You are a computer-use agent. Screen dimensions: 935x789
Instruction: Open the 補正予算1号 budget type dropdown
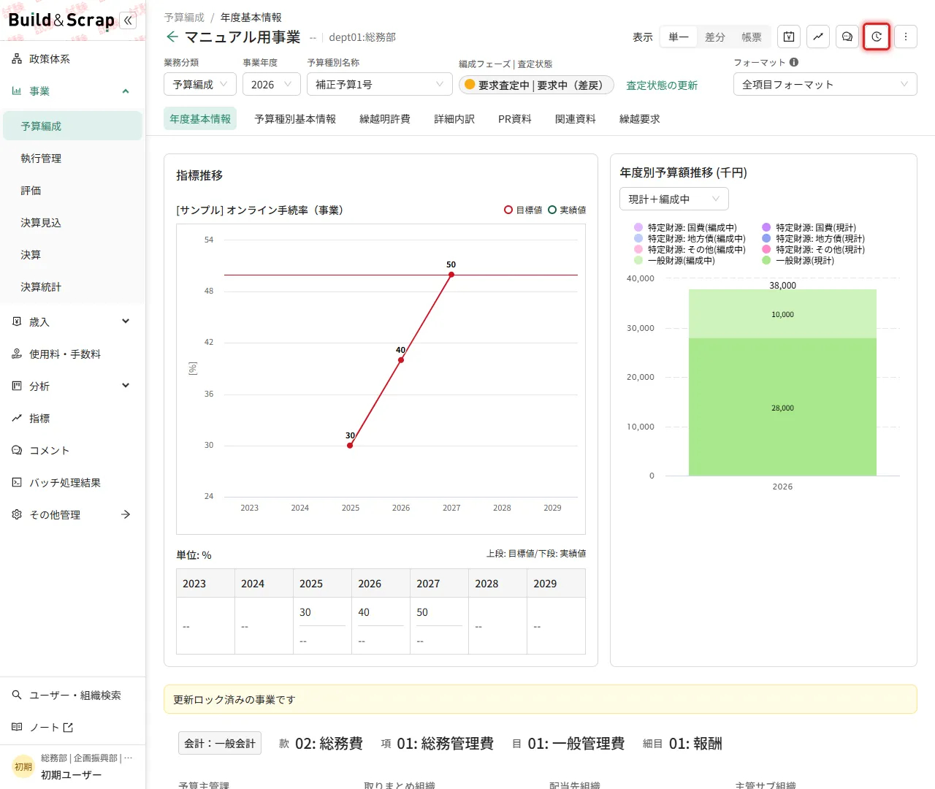tap(380, 84)
